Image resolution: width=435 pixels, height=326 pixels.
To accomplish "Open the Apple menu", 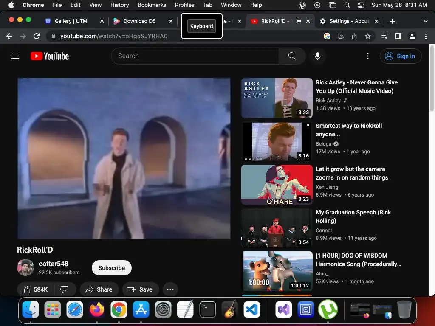I will (x=11, y=5).
